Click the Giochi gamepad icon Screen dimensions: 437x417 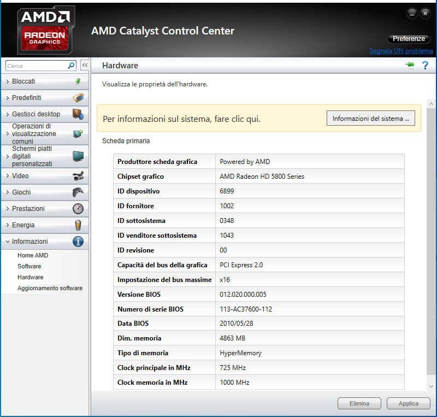pyautogui.click(x=78, y=192)
